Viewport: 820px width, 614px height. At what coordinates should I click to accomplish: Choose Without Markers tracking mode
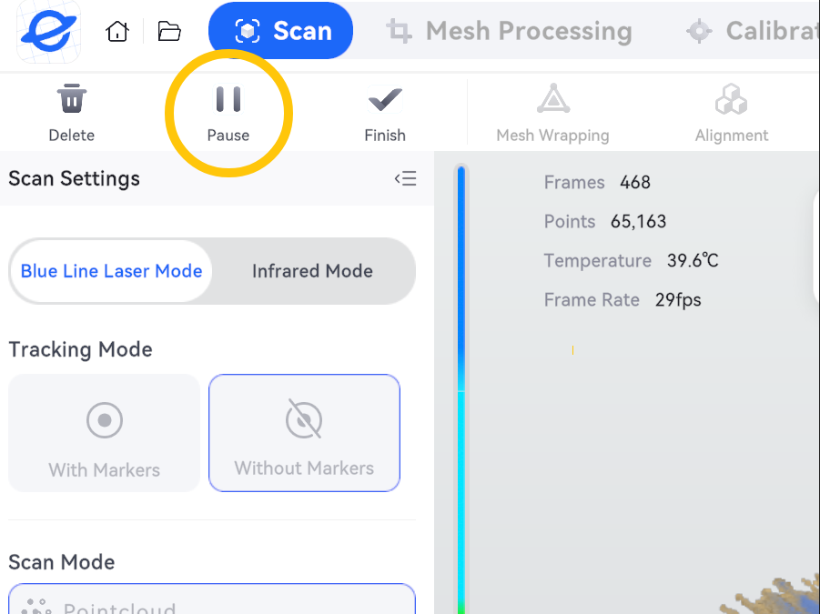304,433
